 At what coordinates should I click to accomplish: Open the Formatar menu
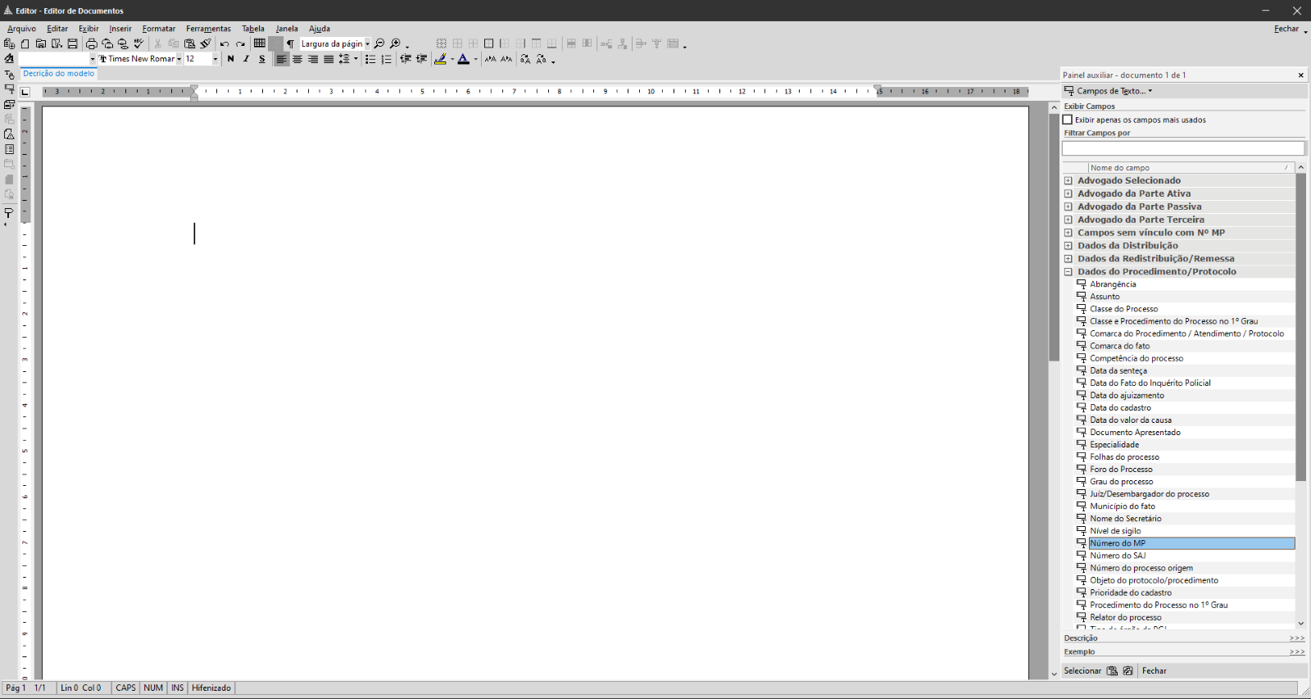coord(159,29)
